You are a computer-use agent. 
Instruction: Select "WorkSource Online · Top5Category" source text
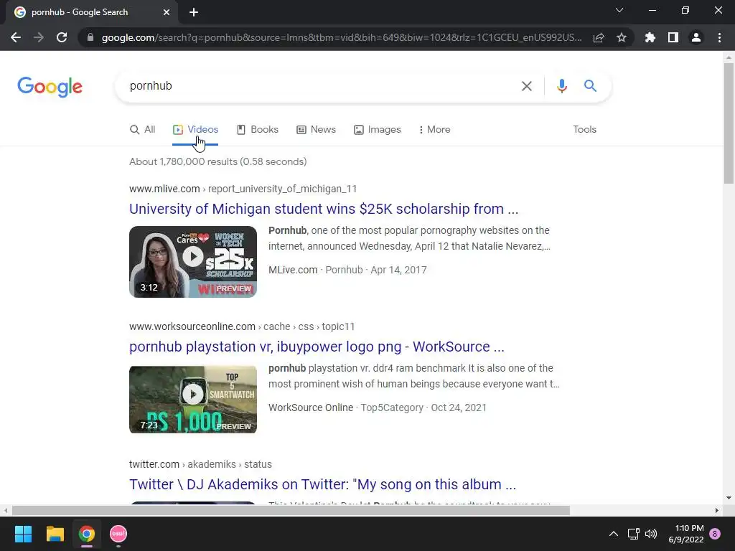(346, 408)
